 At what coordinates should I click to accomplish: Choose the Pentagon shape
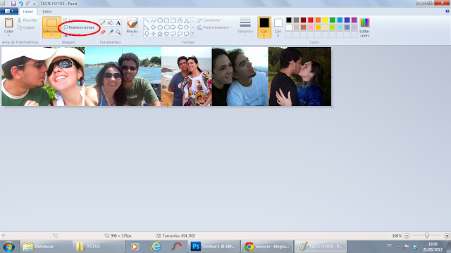tap(160, 27)
